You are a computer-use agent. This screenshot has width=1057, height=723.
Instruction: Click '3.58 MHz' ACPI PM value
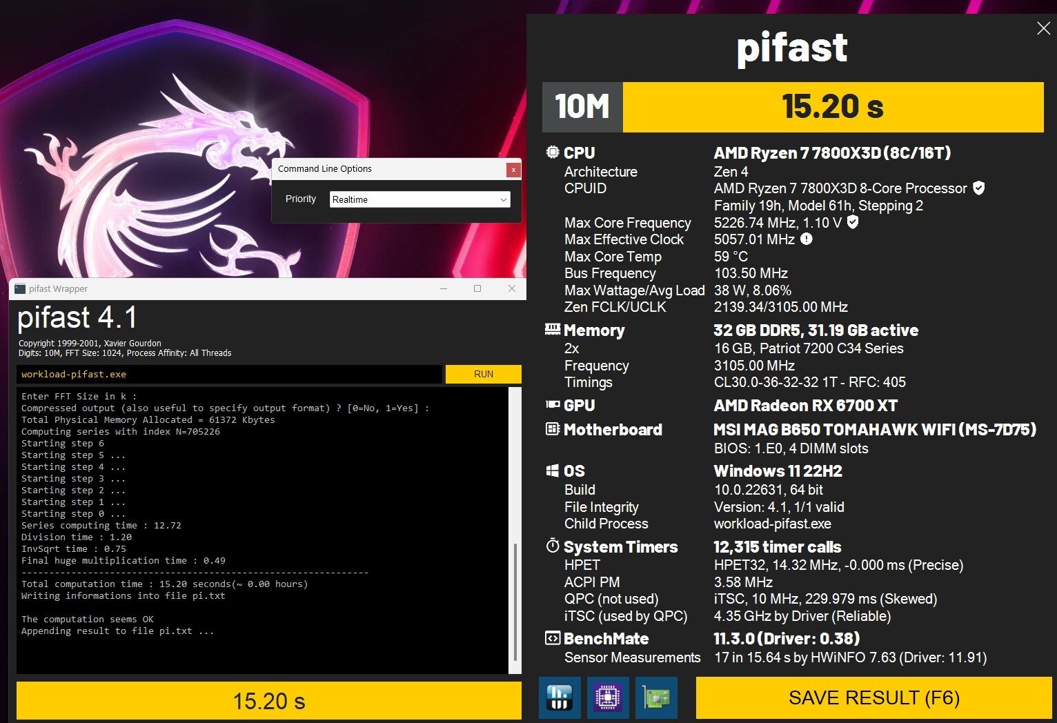click(x=743, y=582)
